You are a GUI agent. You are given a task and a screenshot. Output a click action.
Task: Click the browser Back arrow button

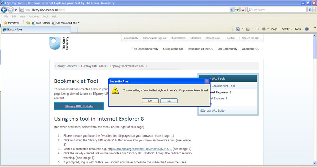[x=4, y=10]
